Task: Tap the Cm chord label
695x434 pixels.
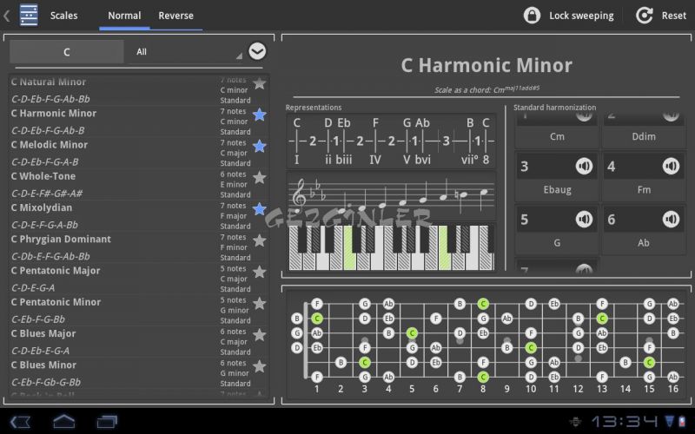Action: (x=557, y=136)
